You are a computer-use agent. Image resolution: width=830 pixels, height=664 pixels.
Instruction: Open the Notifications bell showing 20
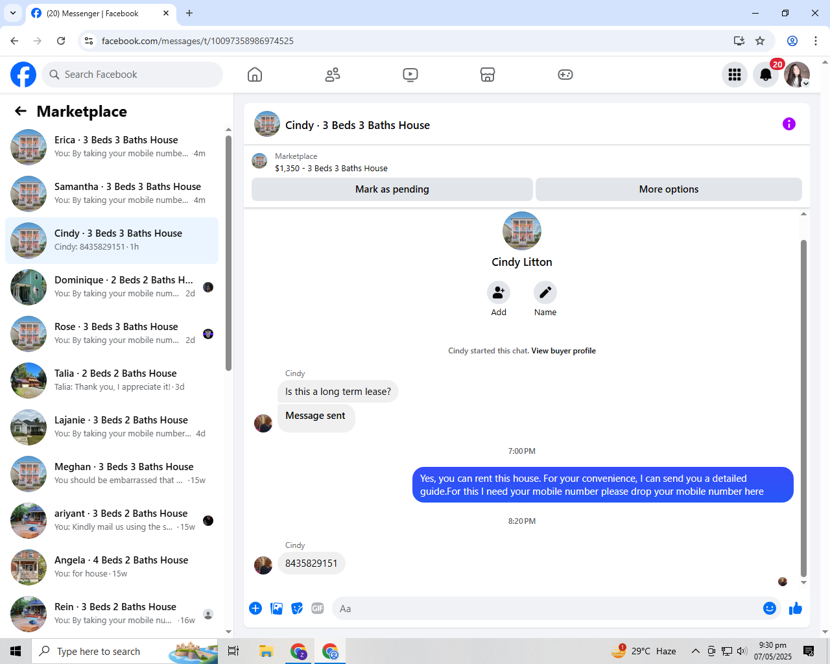click(766, 75)
